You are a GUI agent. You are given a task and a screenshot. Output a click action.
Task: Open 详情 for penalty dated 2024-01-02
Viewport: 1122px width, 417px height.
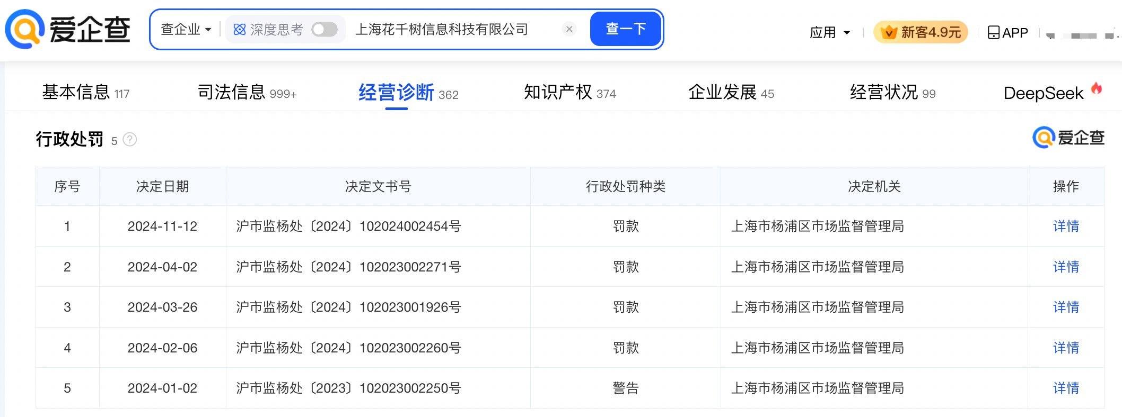click(x=1066, y=388)
